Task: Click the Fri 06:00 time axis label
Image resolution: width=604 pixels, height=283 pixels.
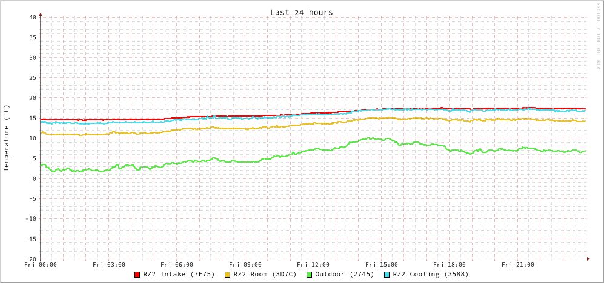Action: [177, 264]
